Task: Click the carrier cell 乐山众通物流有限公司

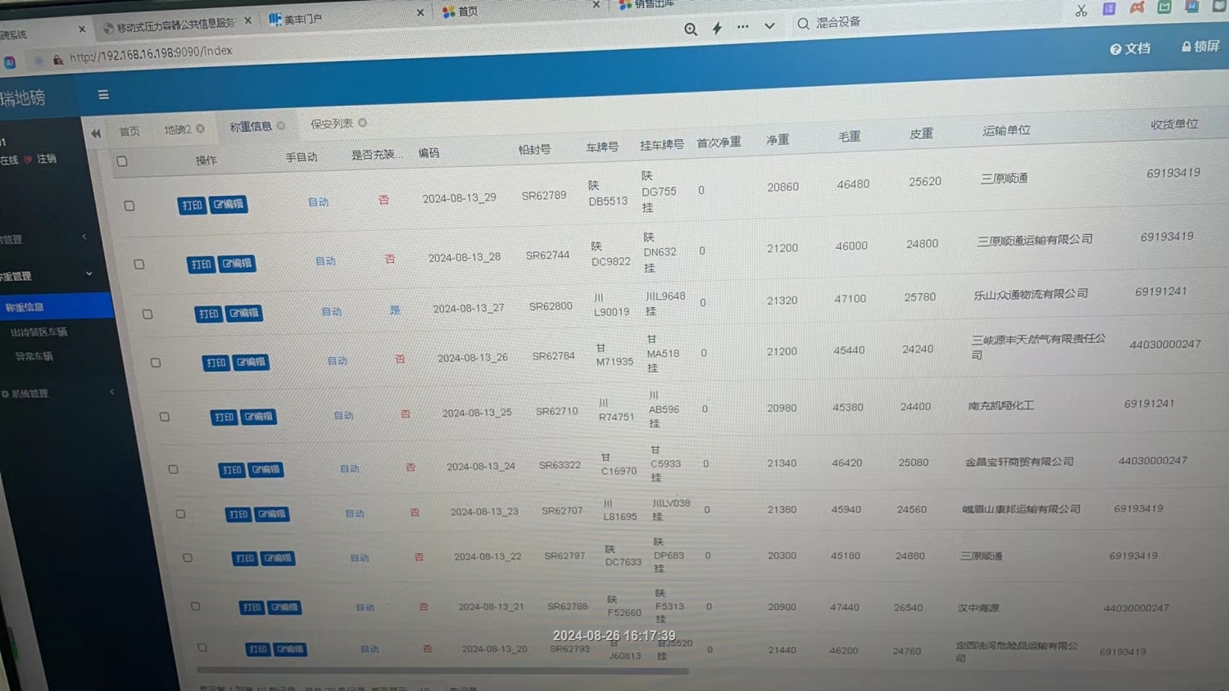Action: [x=1031, y=294]
